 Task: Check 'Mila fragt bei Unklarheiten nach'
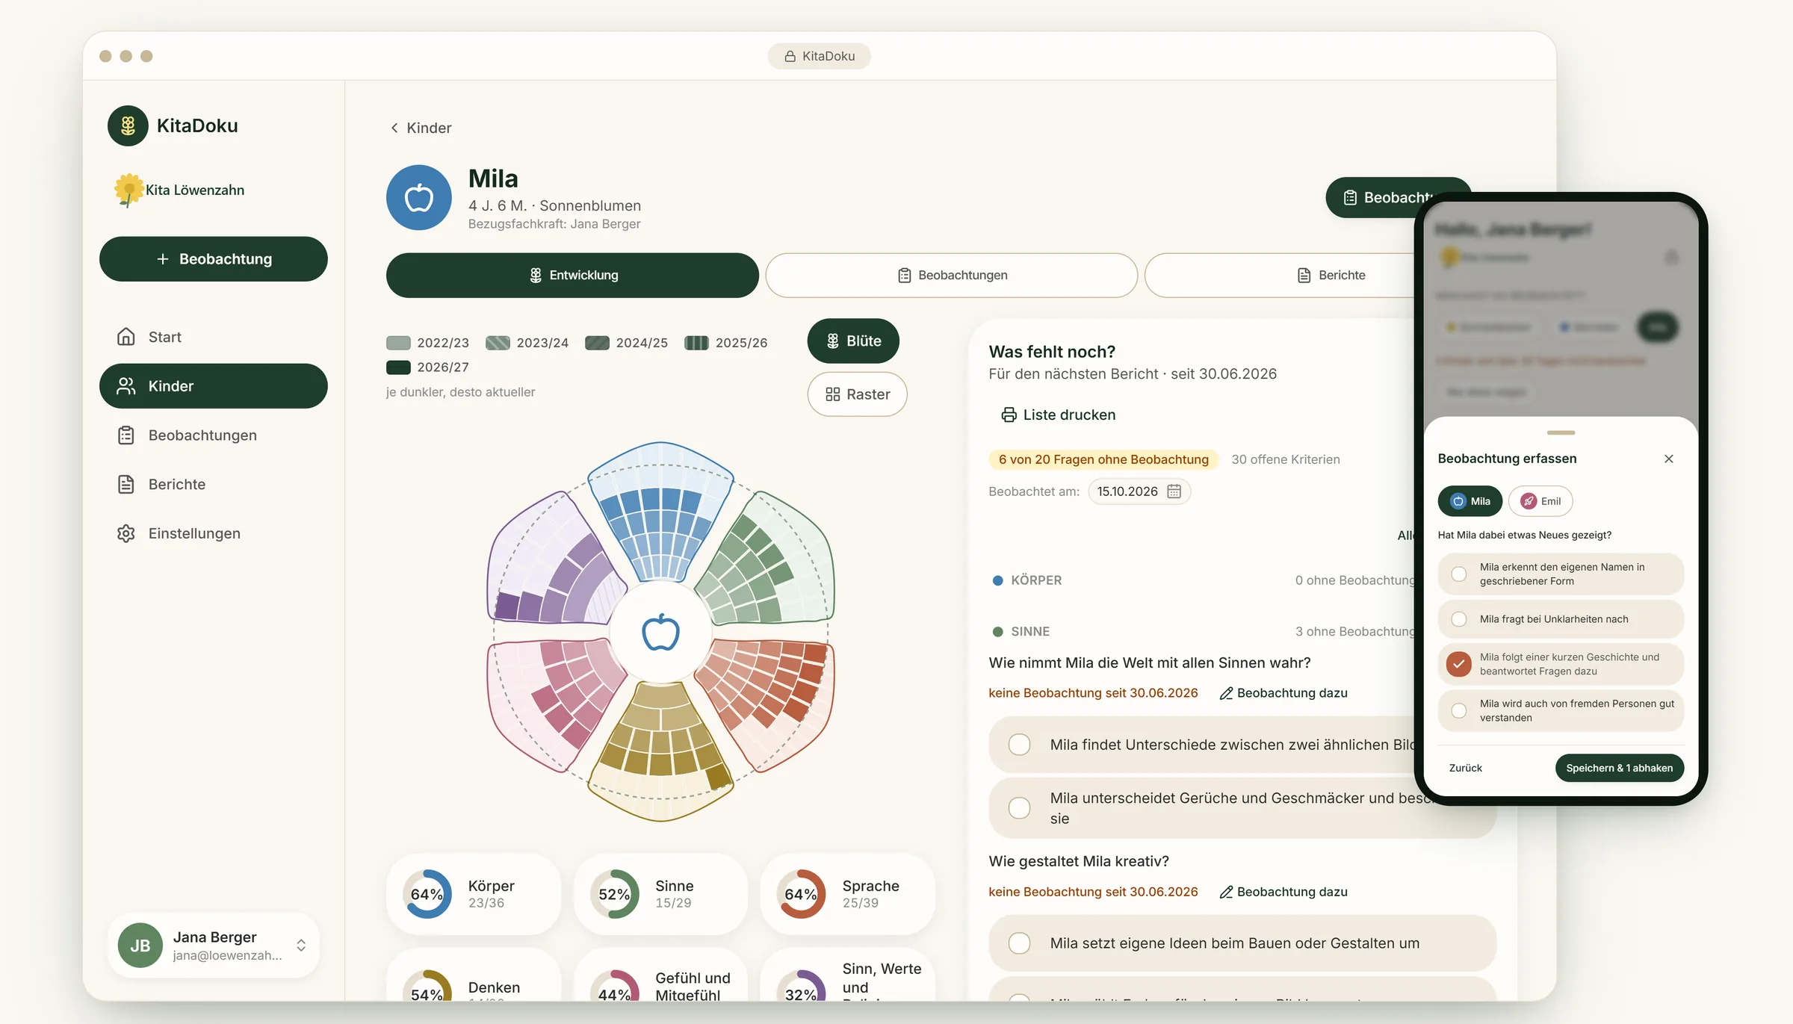pyautogui.click(x=1561, y=619)
